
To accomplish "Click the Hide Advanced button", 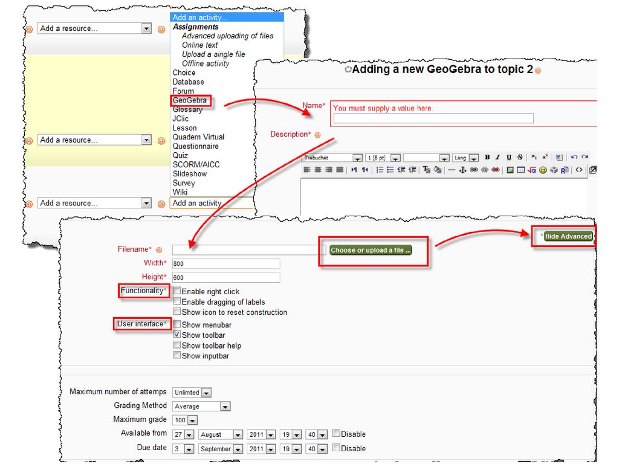I will click(x=568, y=236).
